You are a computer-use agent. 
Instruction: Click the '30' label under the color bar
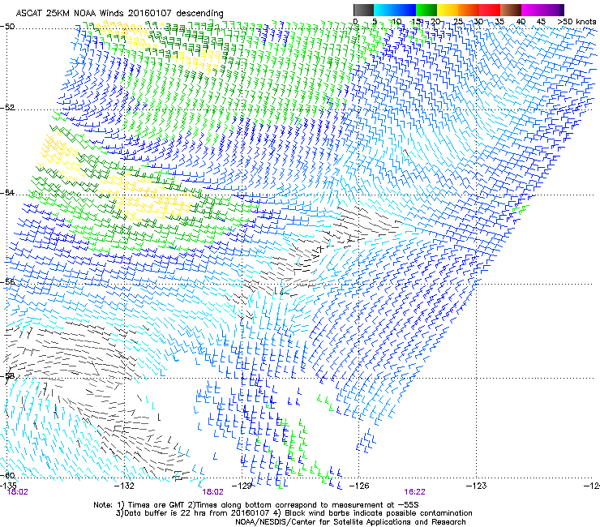point(478,22)
